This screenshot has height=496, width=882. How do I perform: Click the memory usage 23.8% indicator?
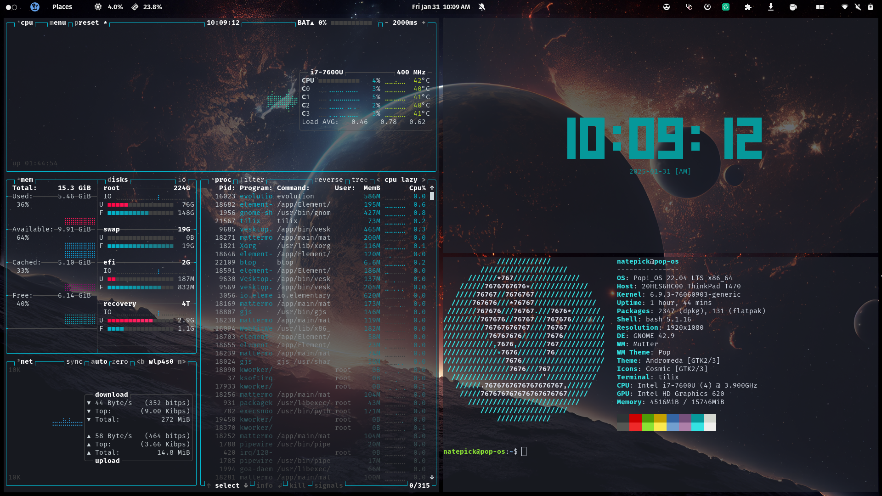[147, 7]
